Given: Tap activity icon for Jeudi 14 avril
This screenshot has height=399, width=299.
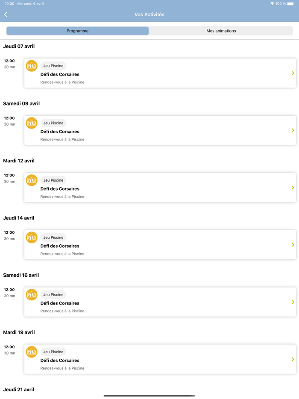Looking at the screenshot, I should pos(32,238).
